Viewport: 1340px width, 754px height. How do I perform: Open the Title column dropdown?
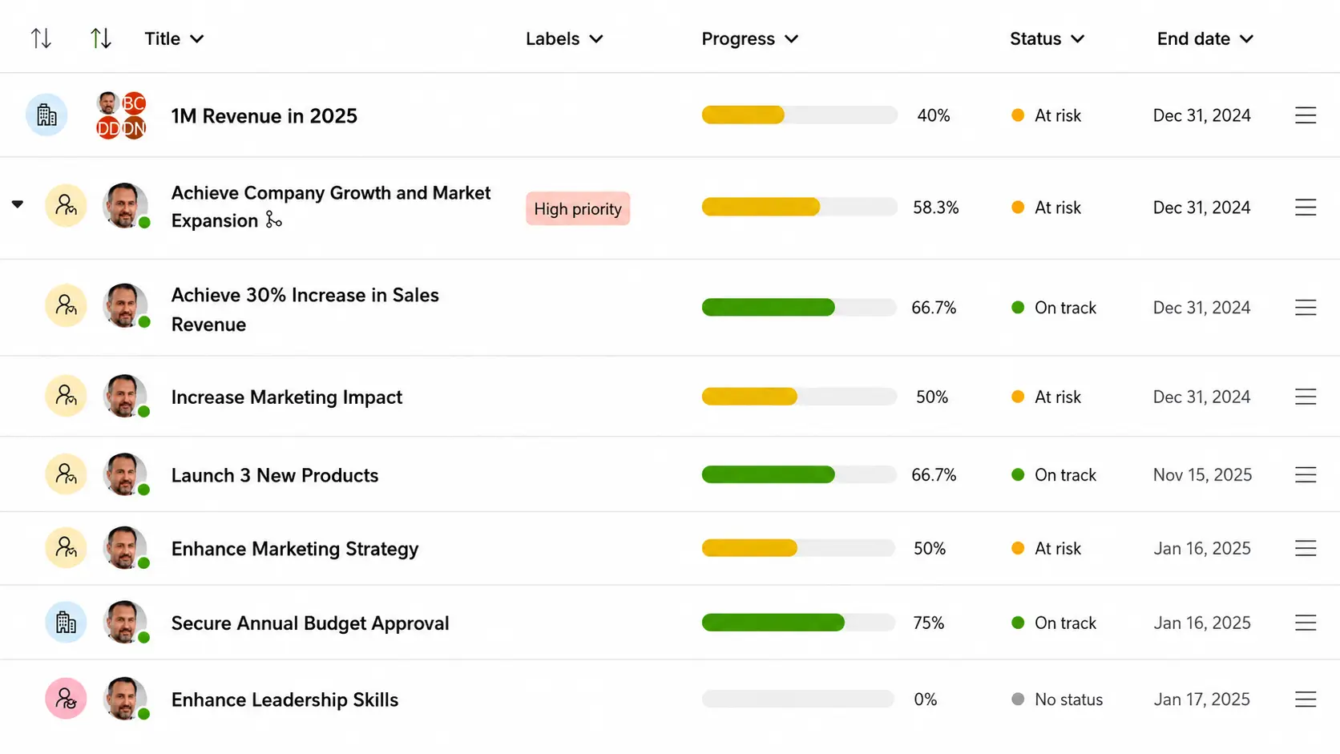click(174, 38)
